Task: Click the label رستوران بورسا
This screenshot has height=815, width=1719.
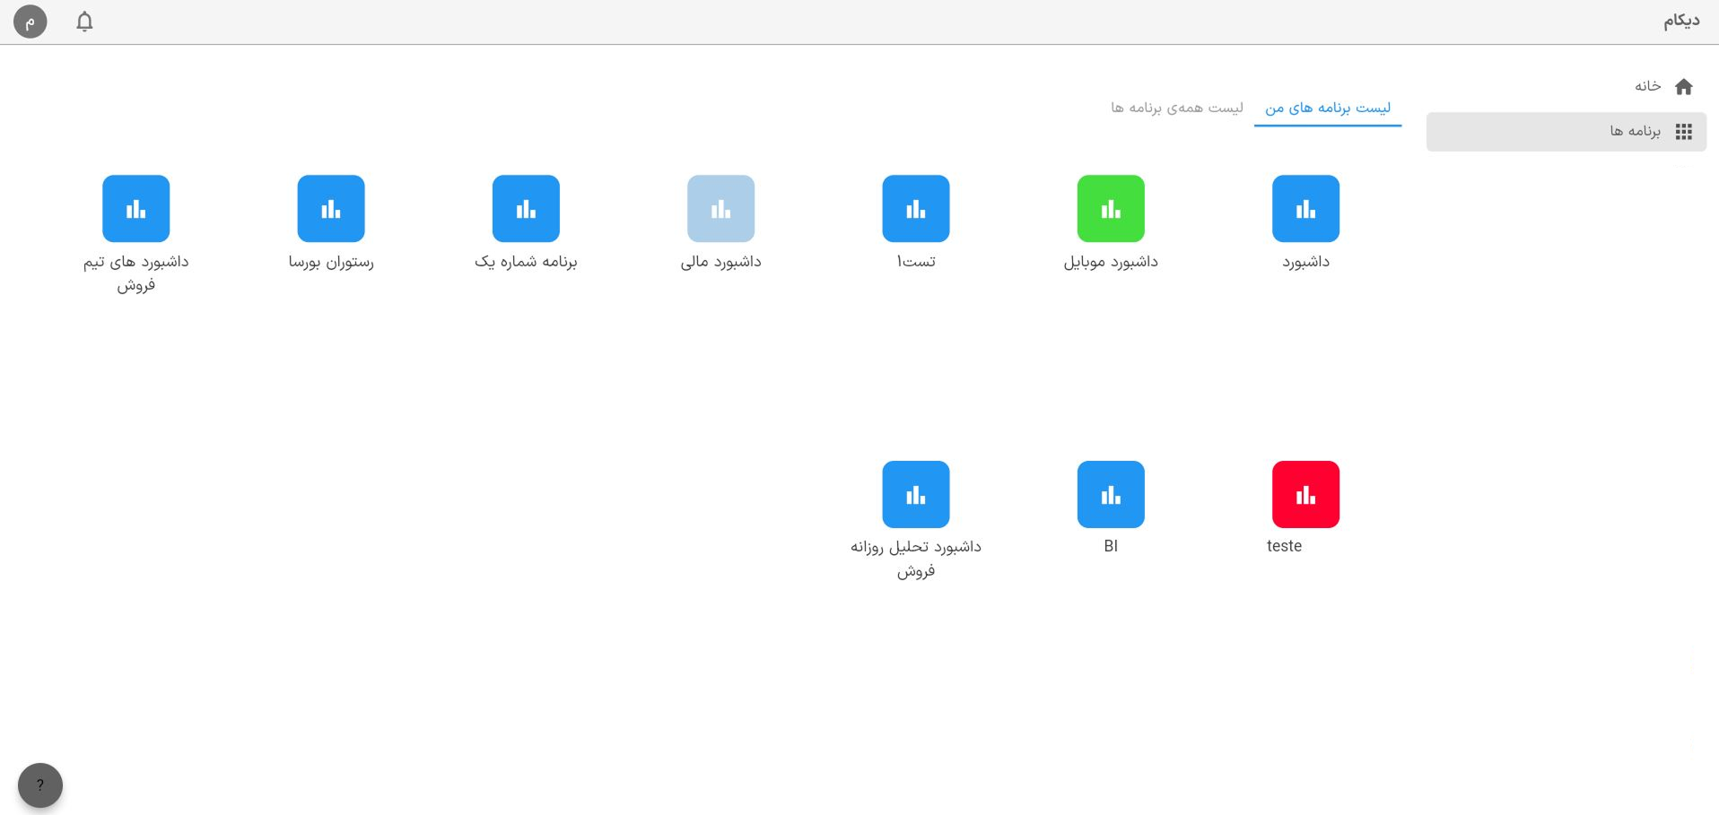Action: point(331,262)
